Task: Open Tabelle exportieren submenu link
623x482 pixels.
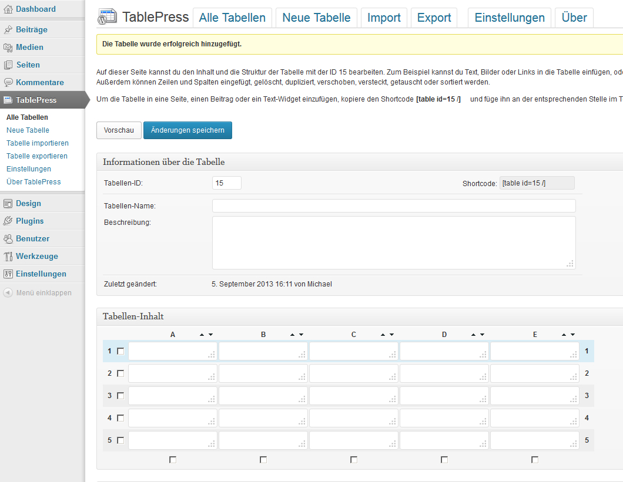Action: pyautogui.click(x=37, y=156)
